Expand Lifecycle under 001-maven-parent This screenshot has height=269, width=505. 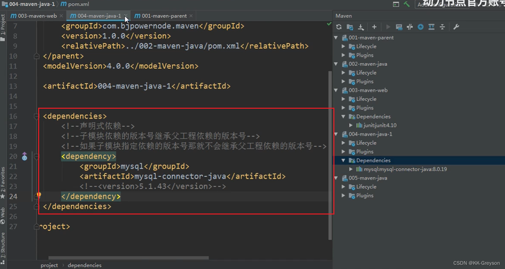343,46
